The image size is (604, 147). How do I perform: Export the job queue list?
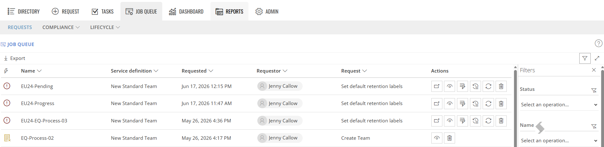pyautogui.click(x=15, y=58)
